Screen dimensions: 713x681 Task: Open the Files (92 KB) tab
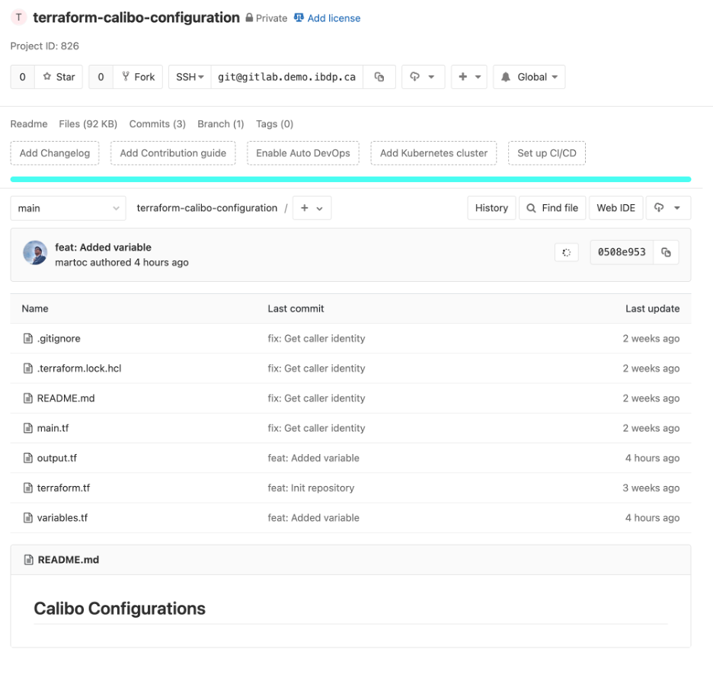(88, 124)
